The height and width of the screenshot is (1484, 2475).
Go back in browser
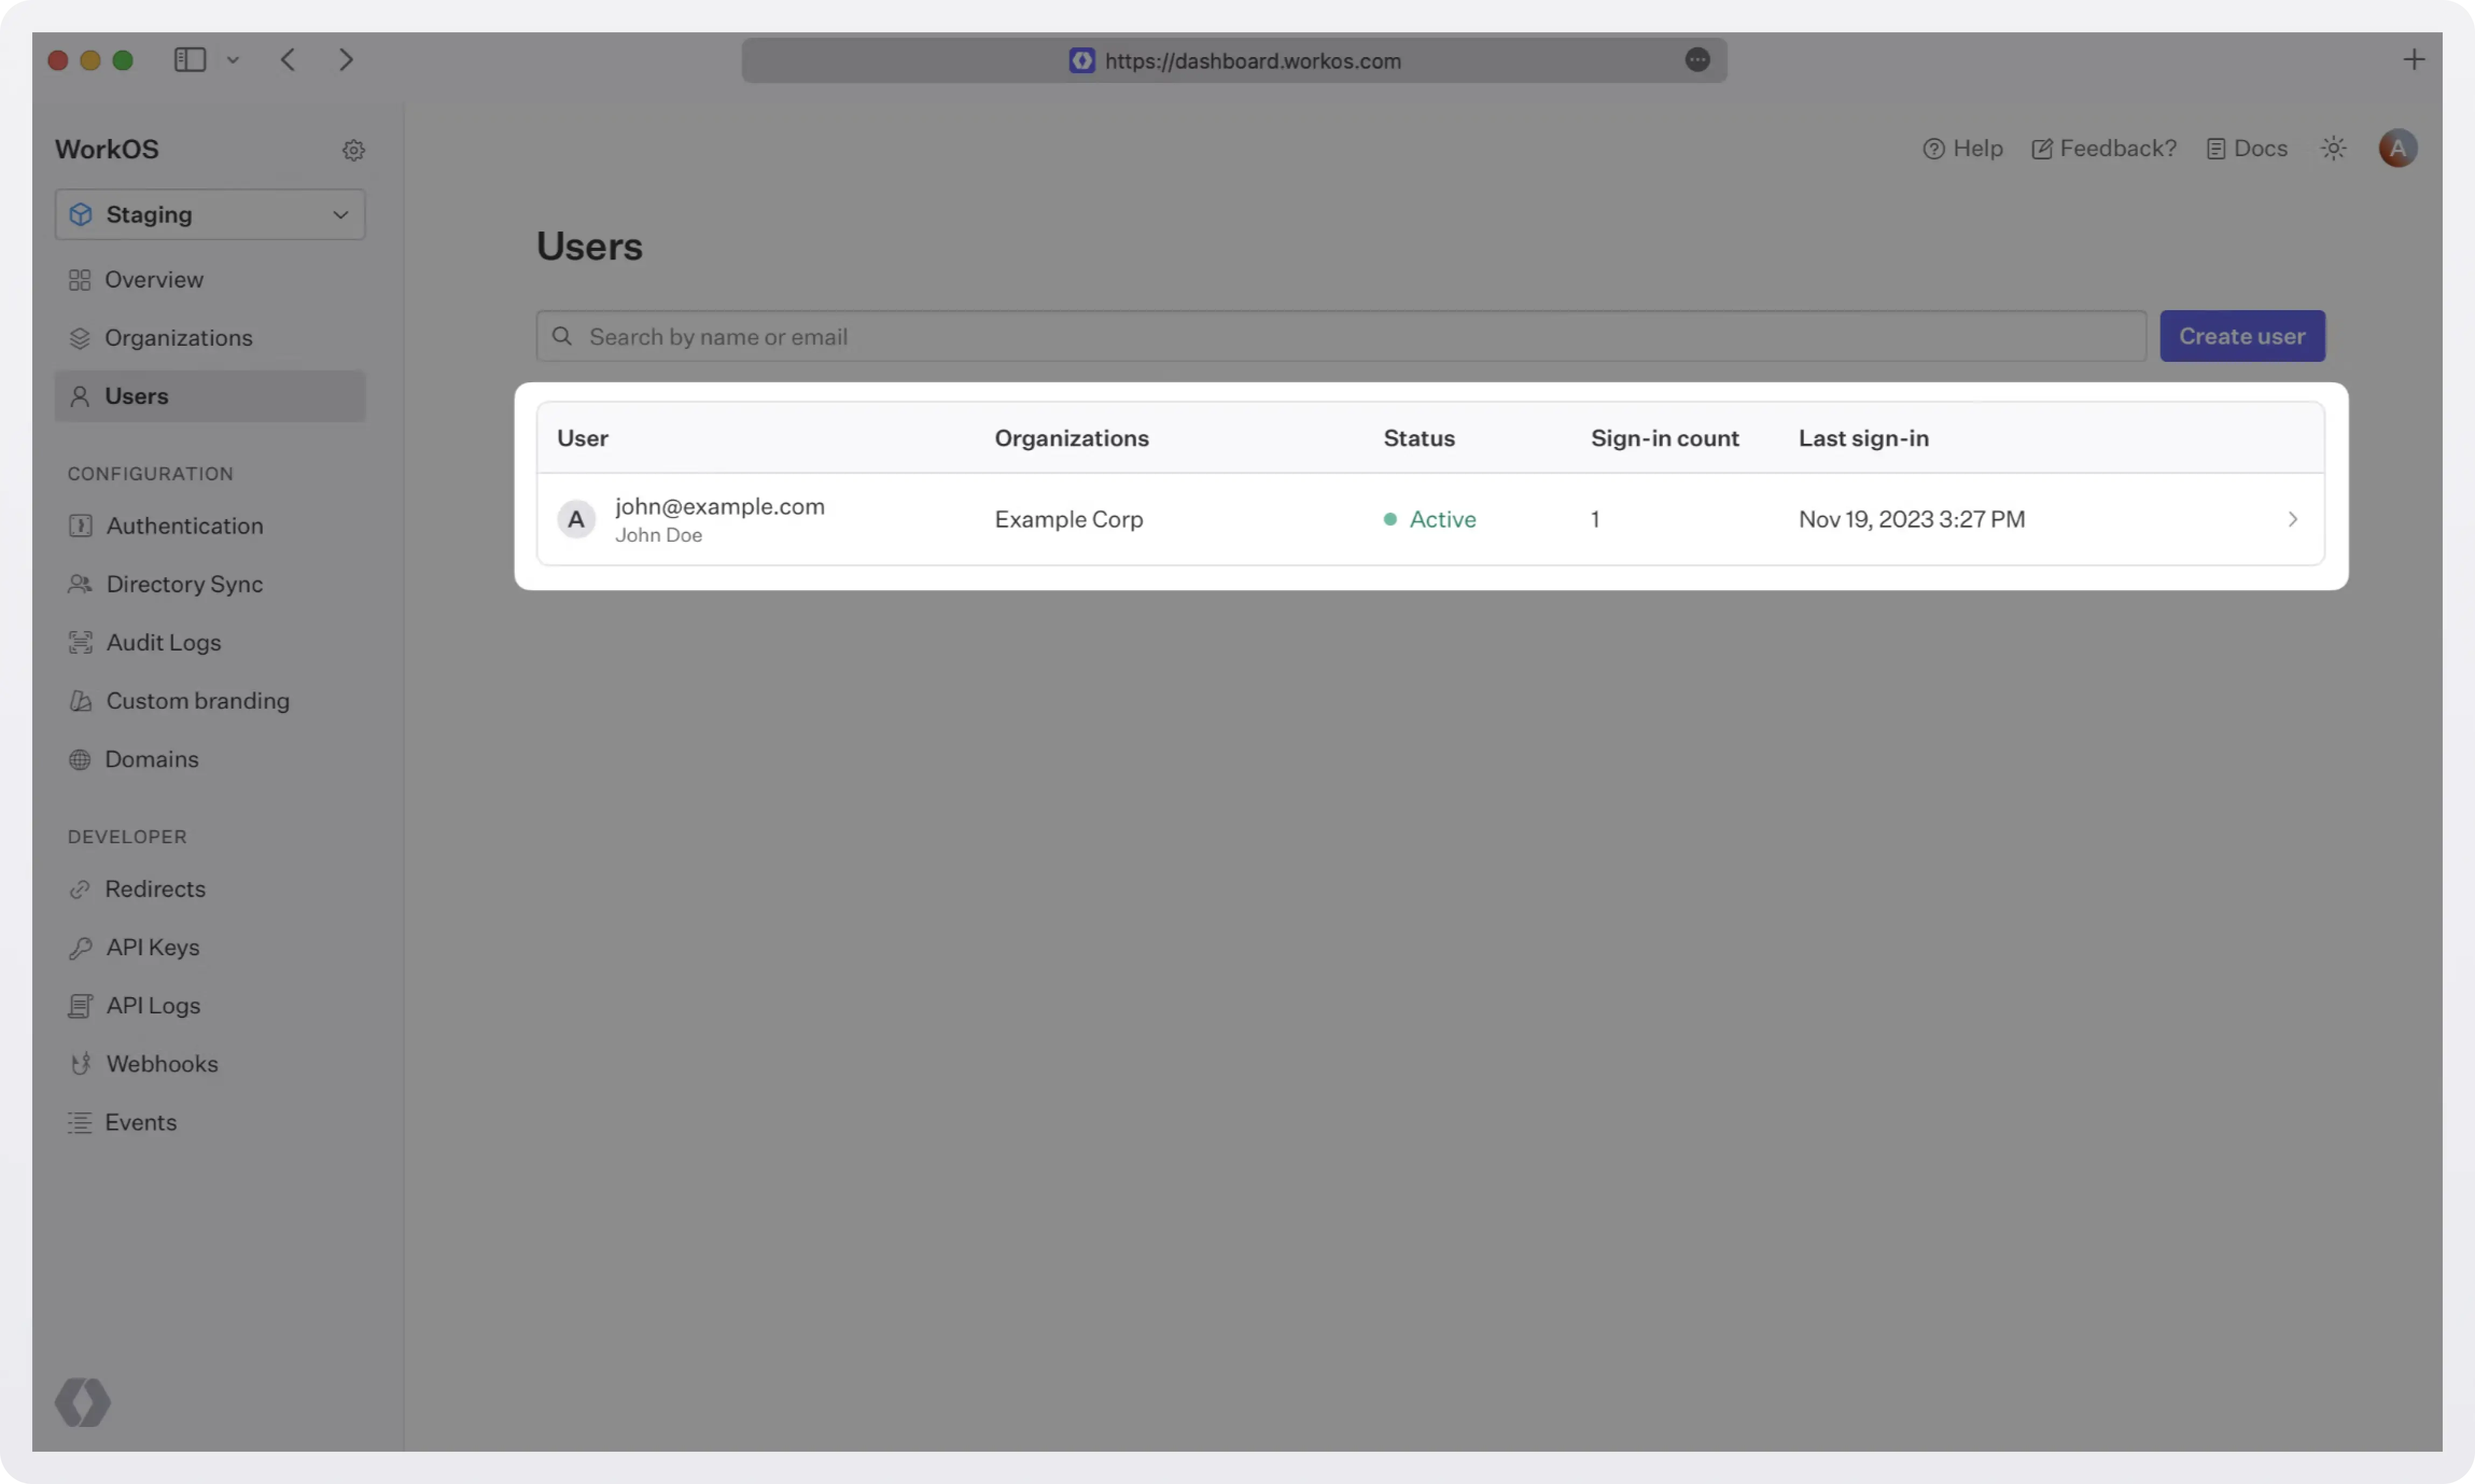coord(288,60)
